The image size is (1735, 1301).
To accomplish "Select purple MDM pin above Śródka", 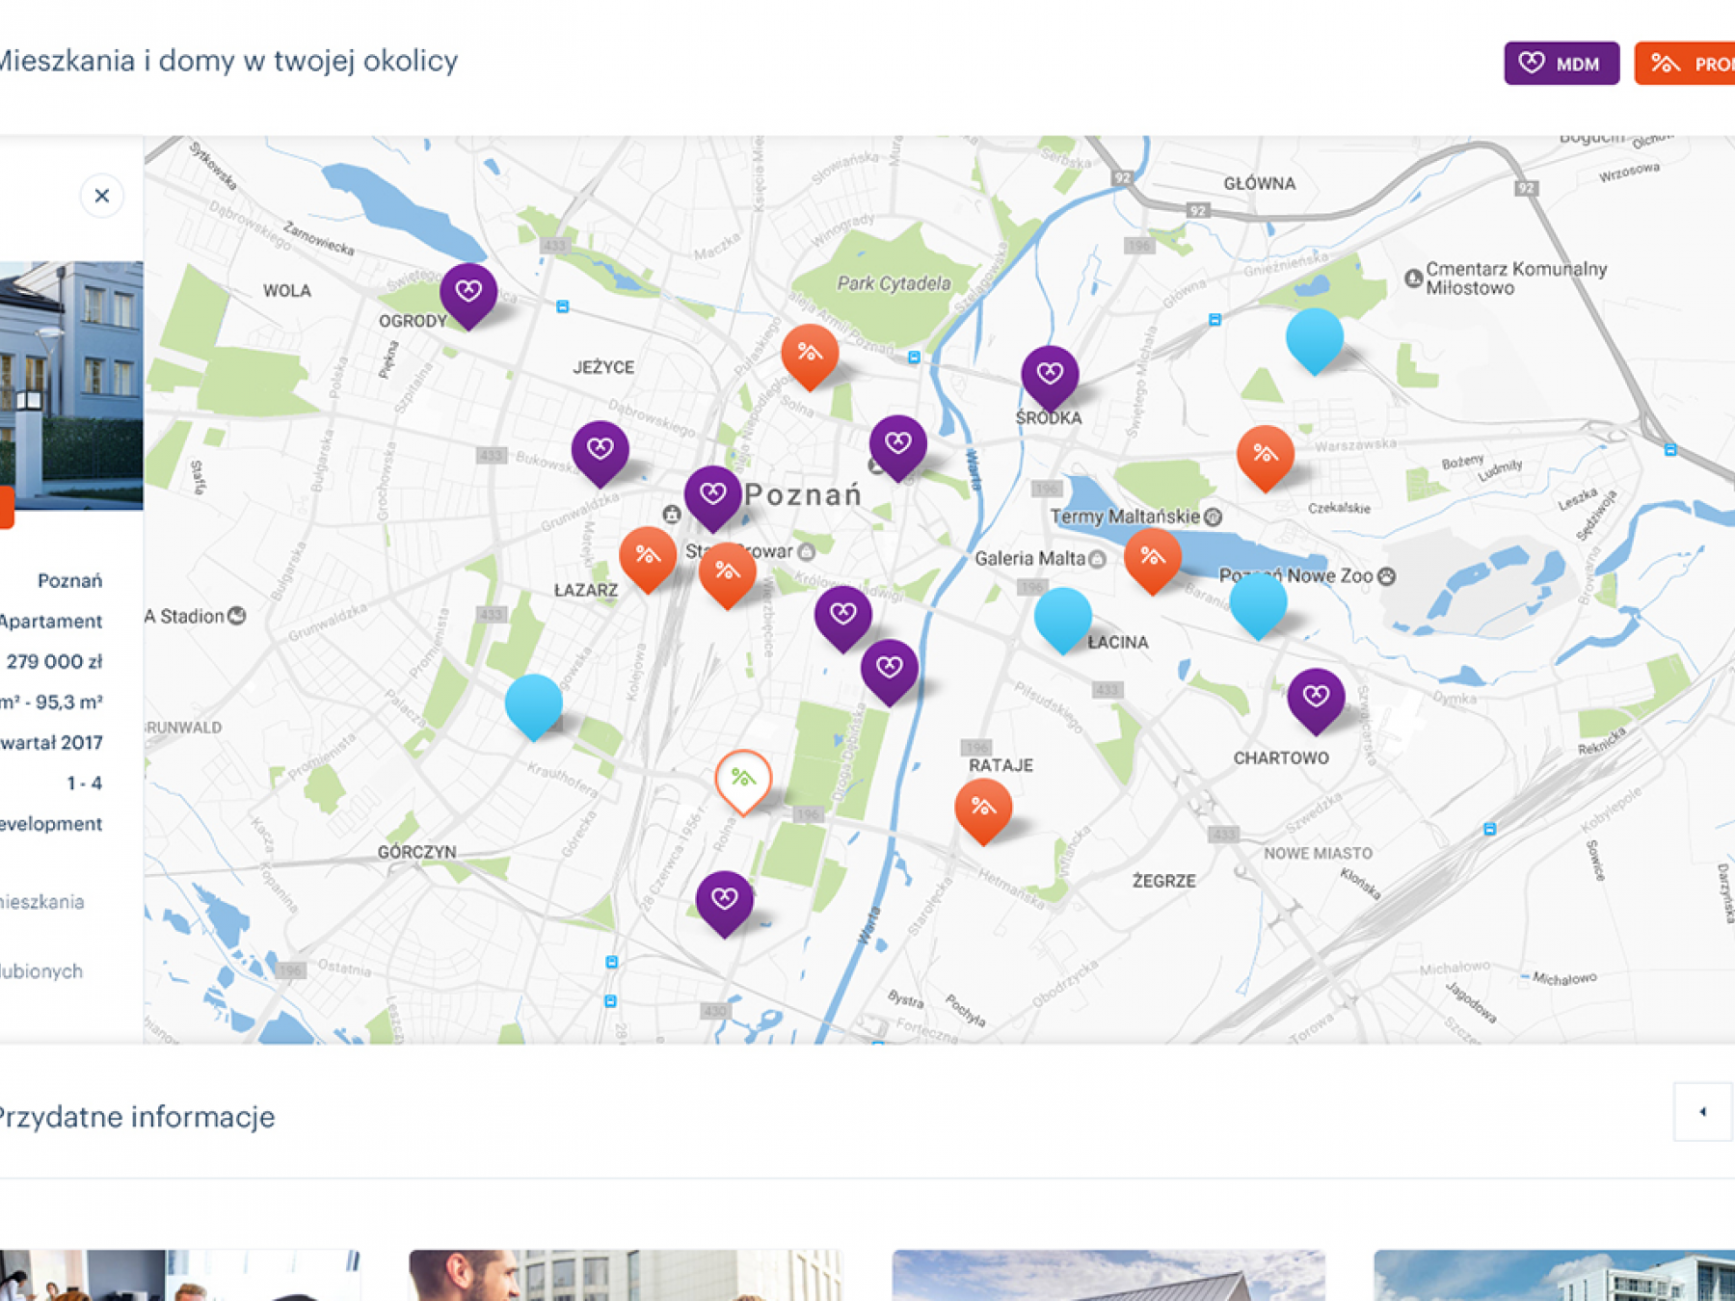I will (1050, 377).
